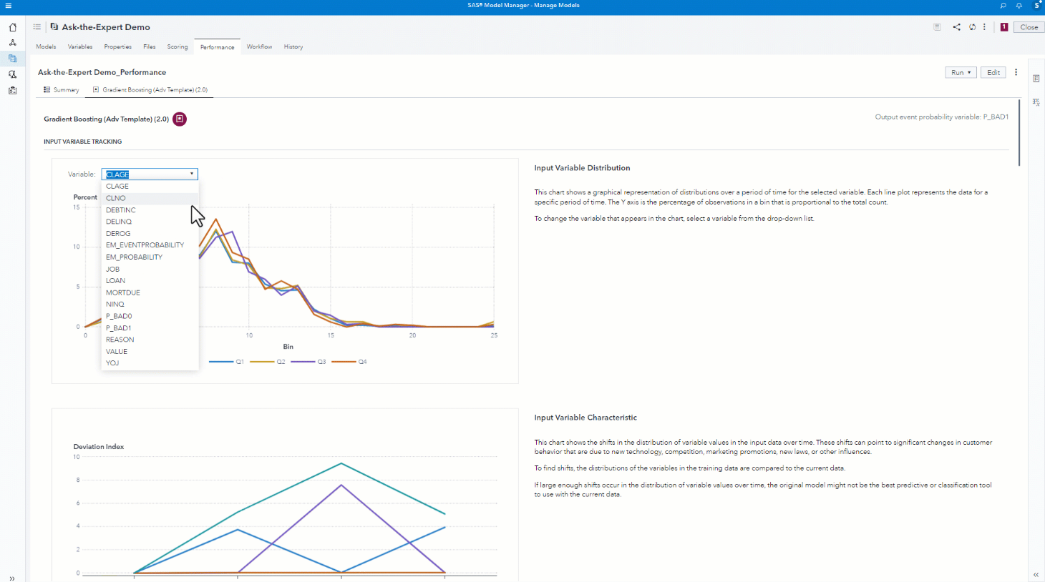Choose MORTDUE in the variable dropdown
Viewport: 1045px width, 582px height.
tap(123, 292)
